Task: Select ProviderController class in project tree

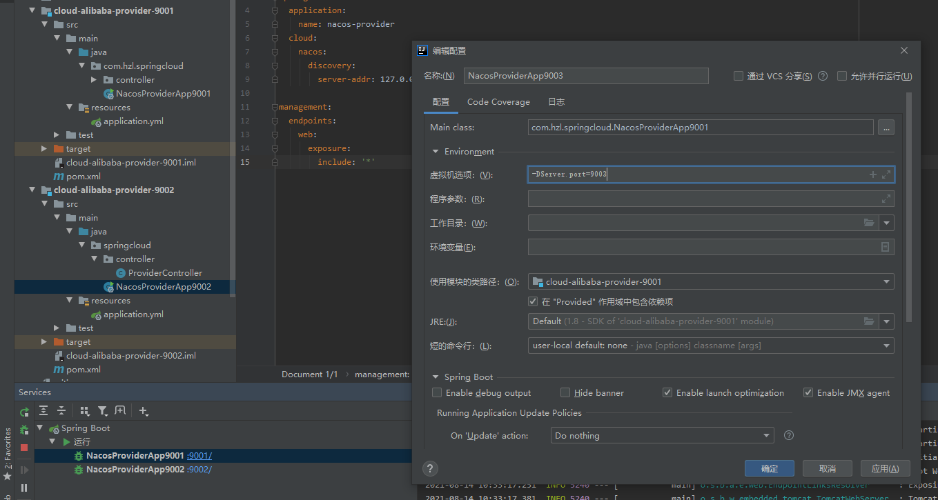Action: tap(165, 273)
